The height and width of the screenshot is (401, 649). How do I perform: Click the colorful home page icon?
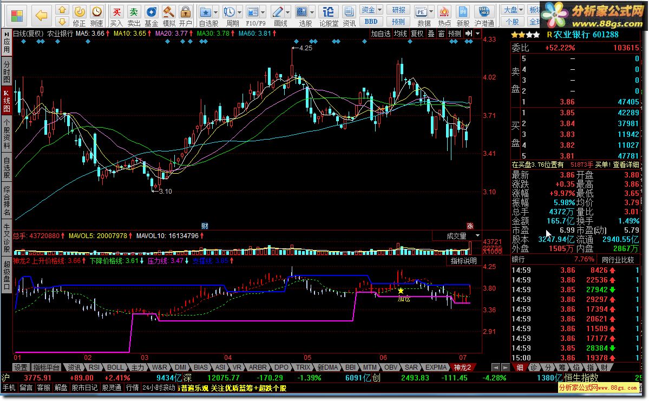pos(17,16)
